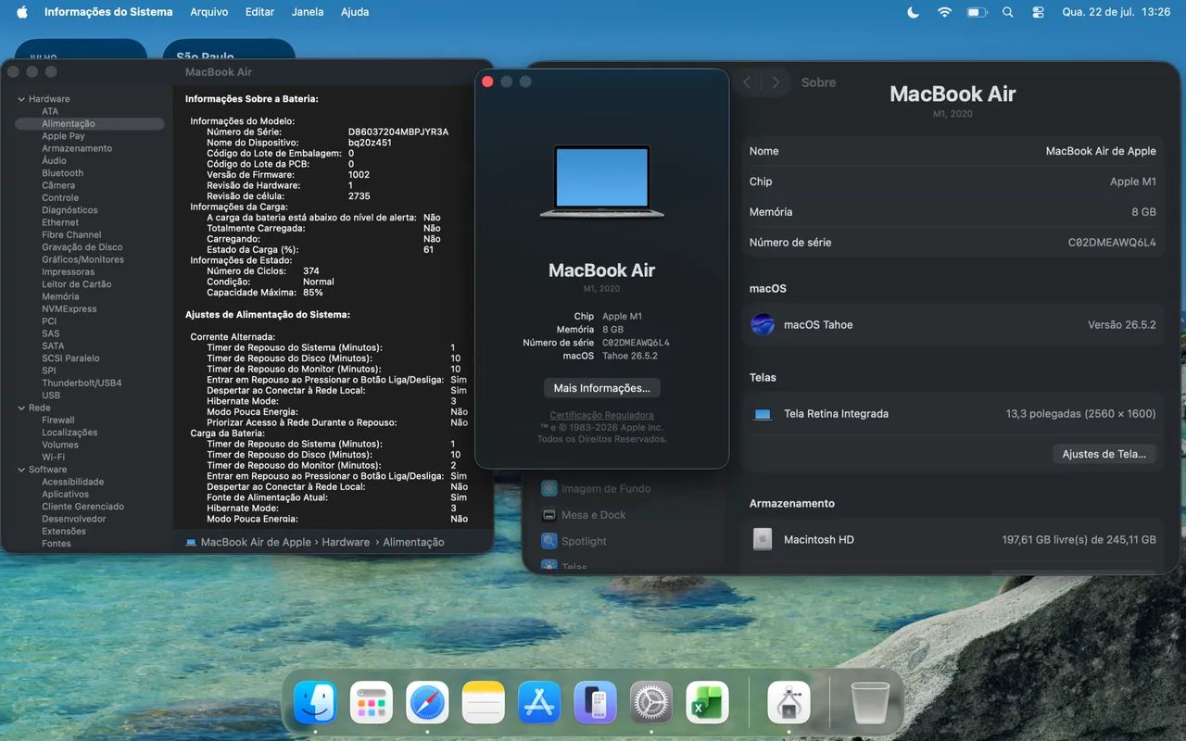Click Tela Retina Integrada display icon
The image size is (1186, 741).
pyautogui.click(x=763, y=414)
